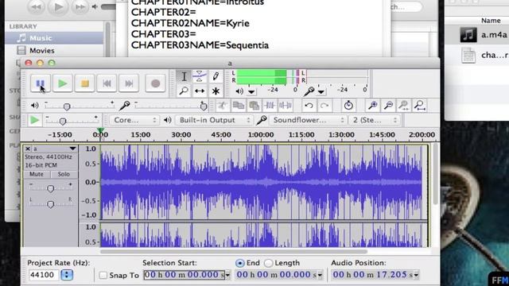
Task: Click the Copy icon in edit toolbar
Action: click(x=239, y=106)
